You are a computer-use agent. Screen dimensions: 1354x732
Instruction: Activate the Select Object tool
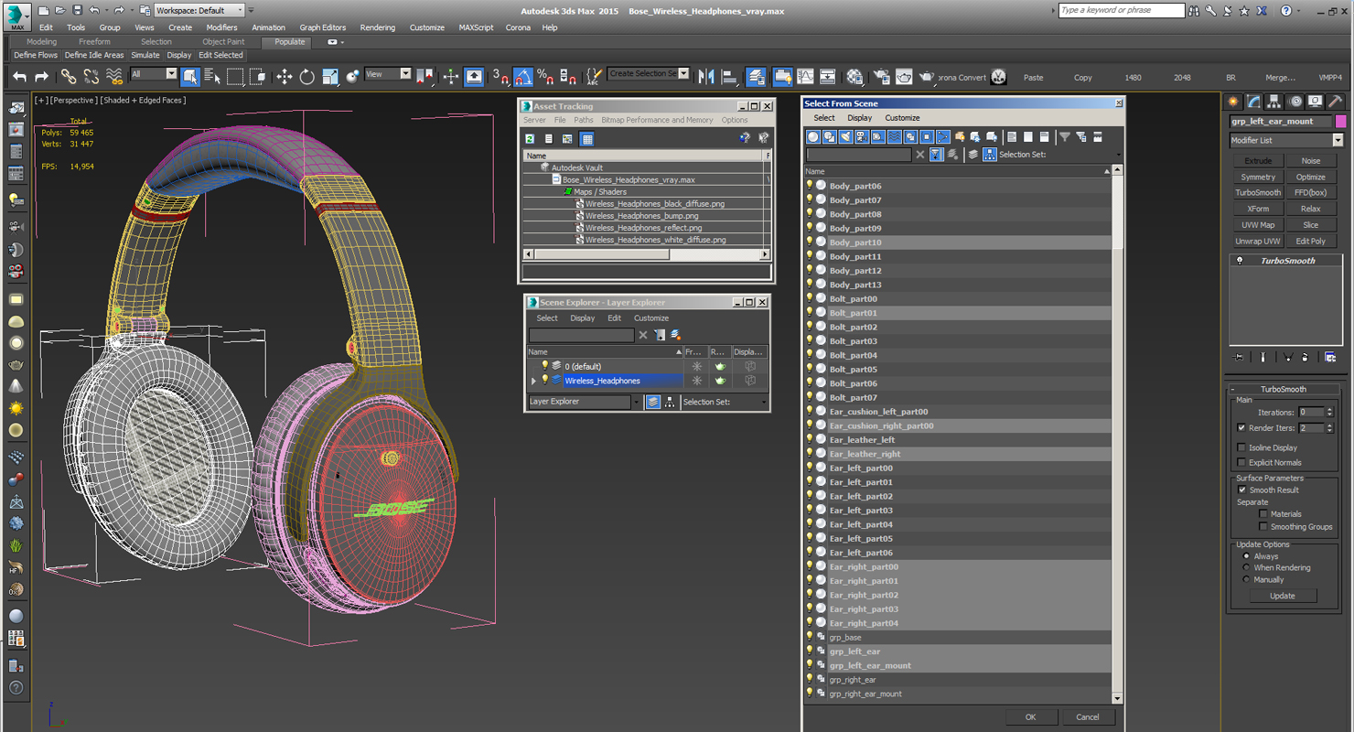click(190, 77)
